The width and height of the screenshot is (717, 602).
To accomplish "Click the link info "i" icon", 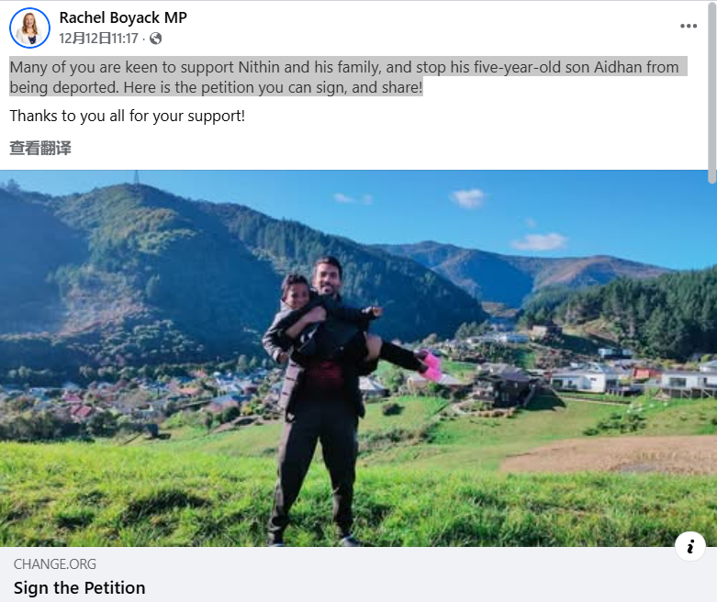I will click(x=690, y=547).
